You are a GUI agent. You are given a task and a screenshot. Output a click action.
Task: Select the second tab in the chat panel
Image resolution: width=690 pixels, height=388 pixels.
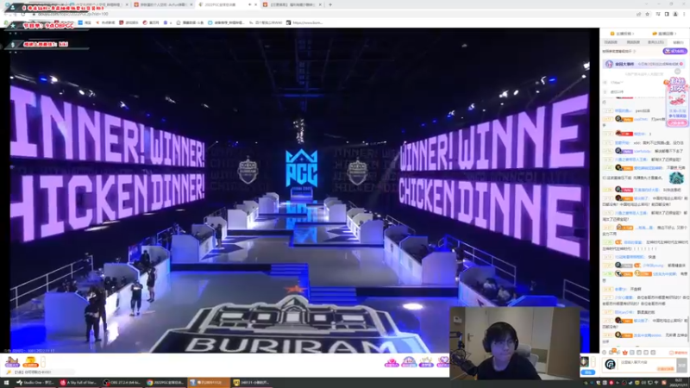coord(633,42)
